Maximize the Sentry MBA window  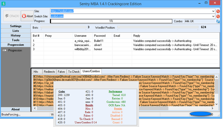(x=206, y=3)
